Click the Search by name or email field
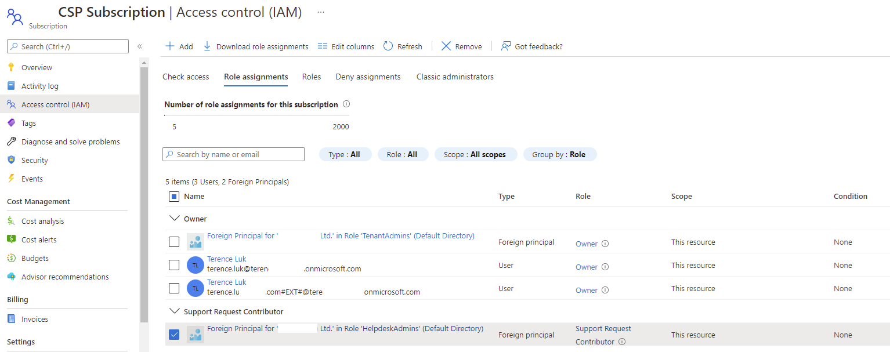This screenshot has height=352, width=890. click(x=233, y=154)
